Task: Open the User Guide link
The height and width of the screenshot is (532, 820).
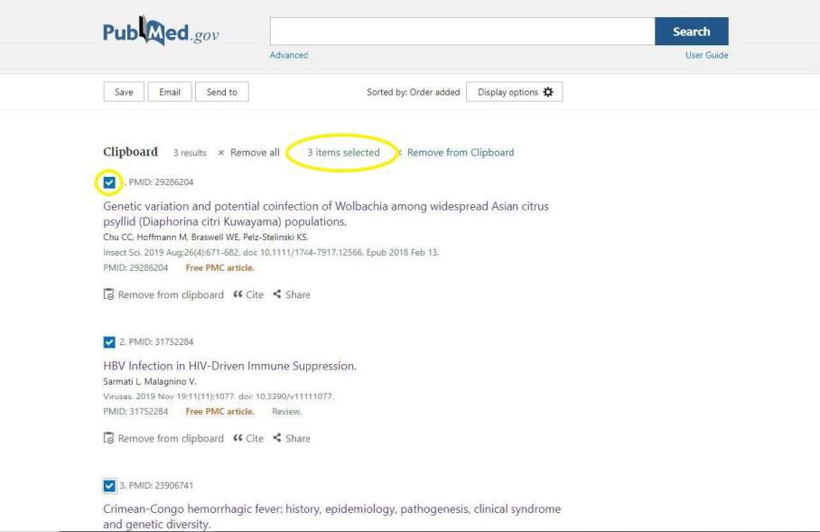Action: 706,55
